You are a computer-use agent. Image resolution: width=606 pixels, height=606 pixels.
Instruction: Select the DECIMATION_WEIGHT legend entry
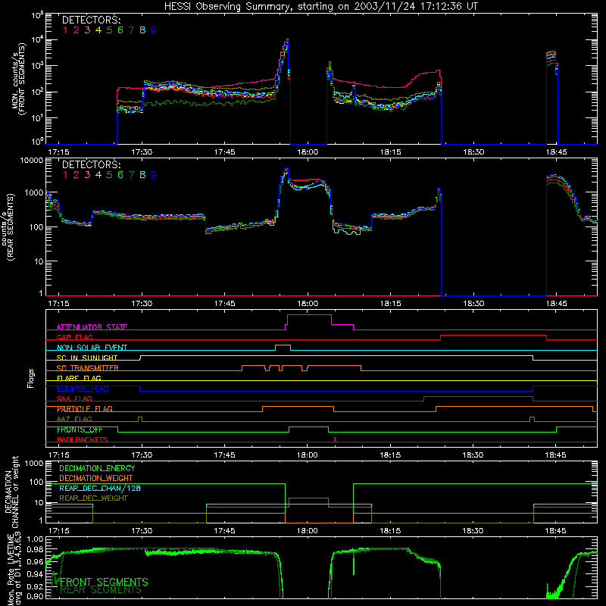pos(96,478)
